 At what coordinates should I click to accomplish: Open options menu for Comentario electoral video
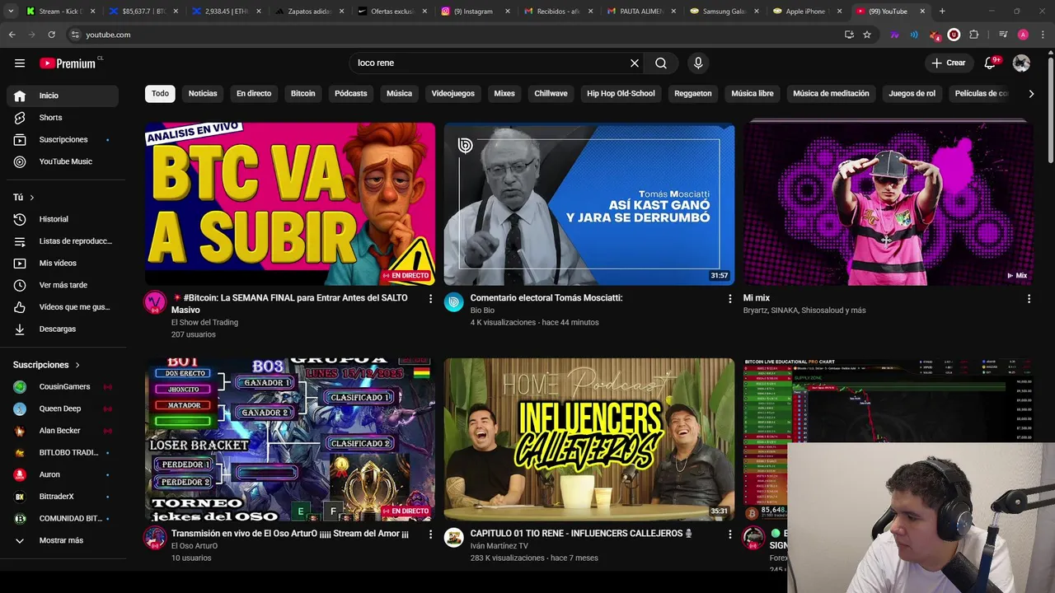[729, 298]
